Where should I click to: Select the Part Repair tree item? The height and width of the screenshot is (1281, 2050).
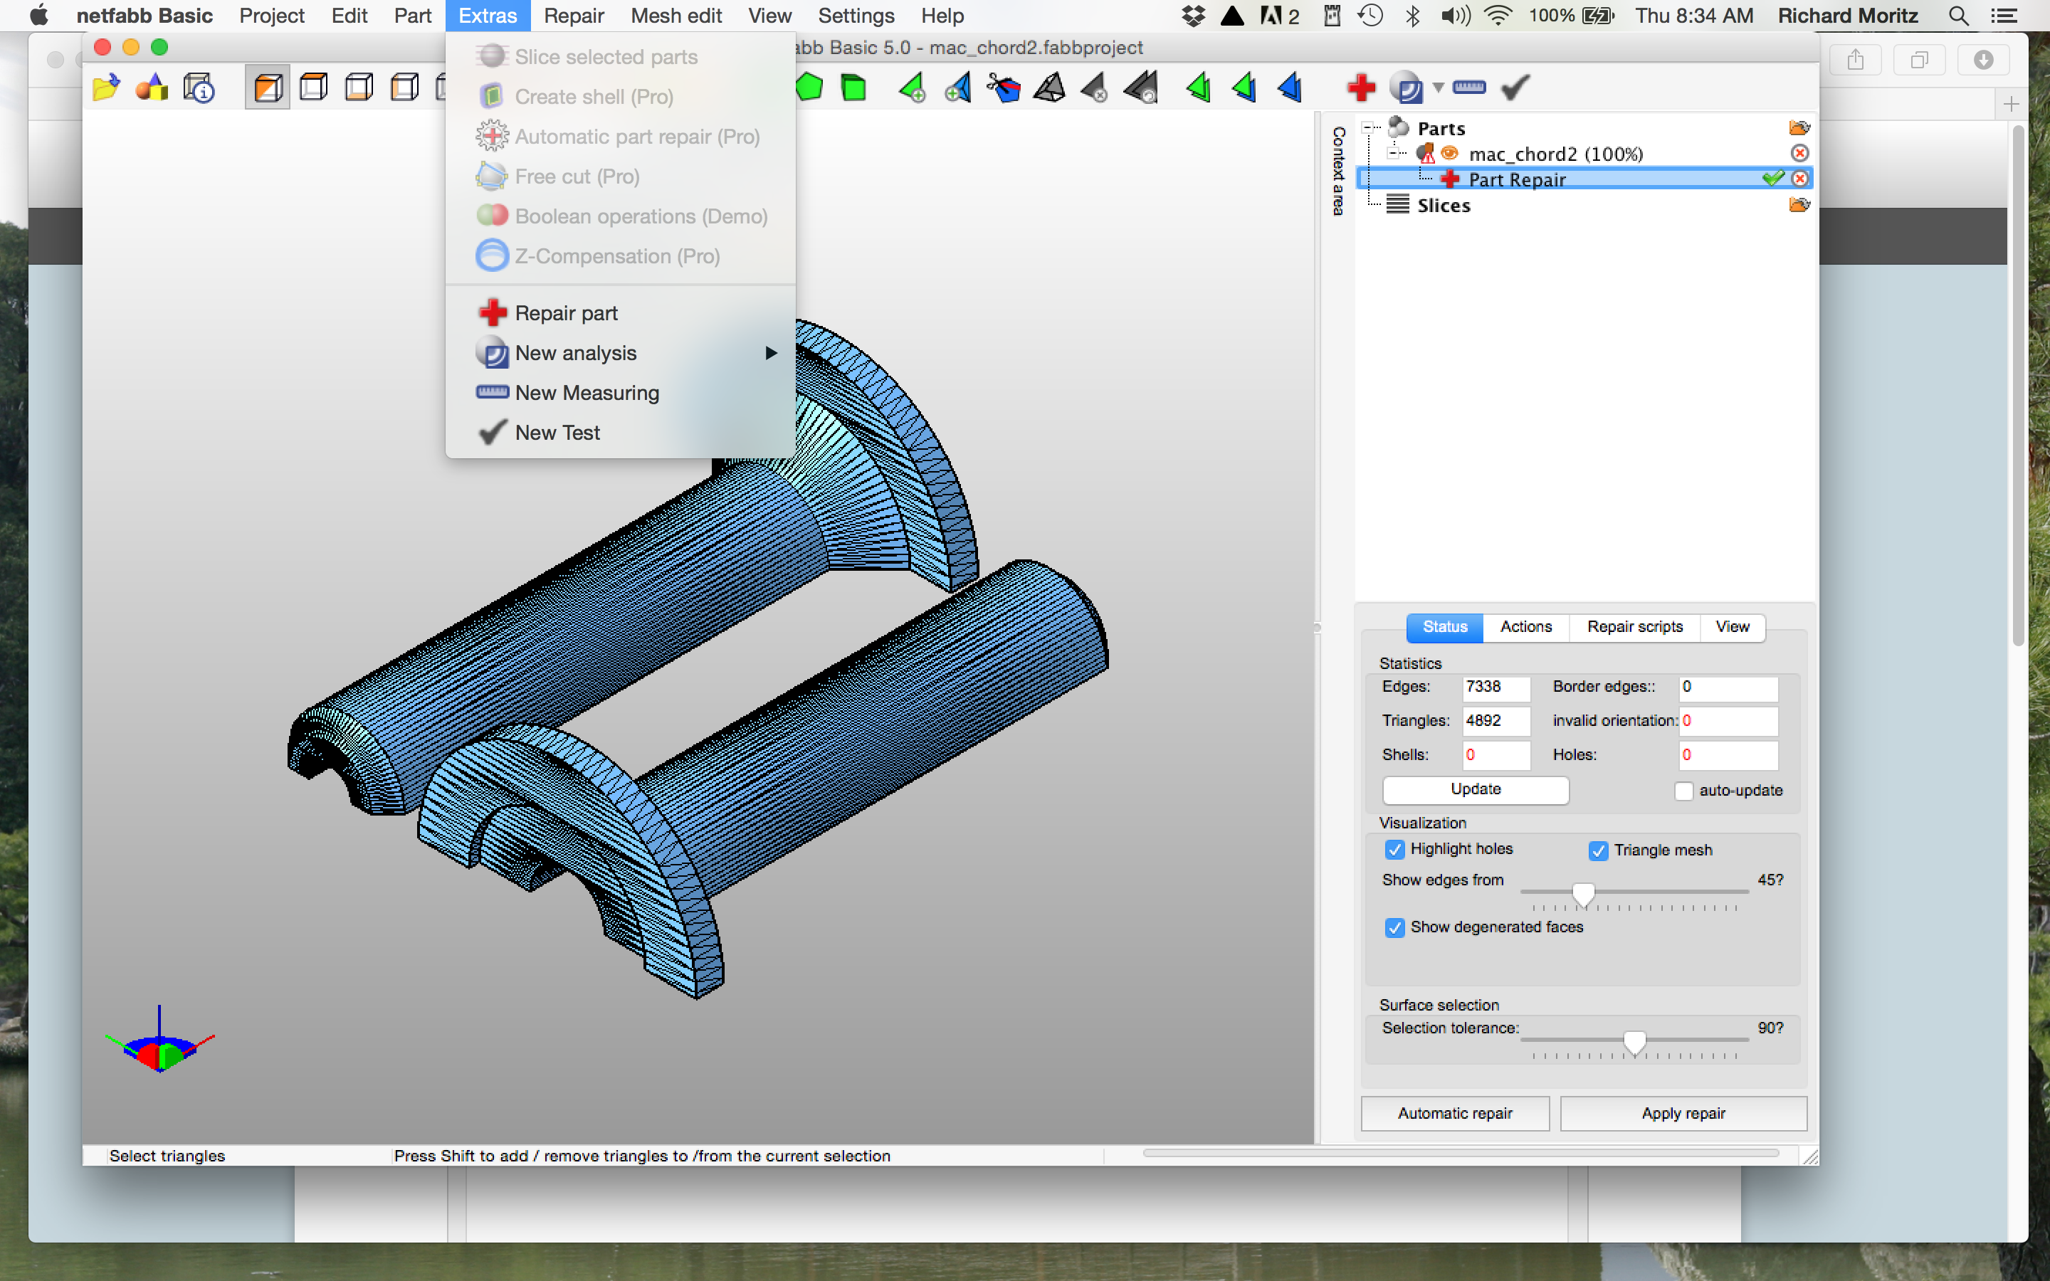point(1587,179)
